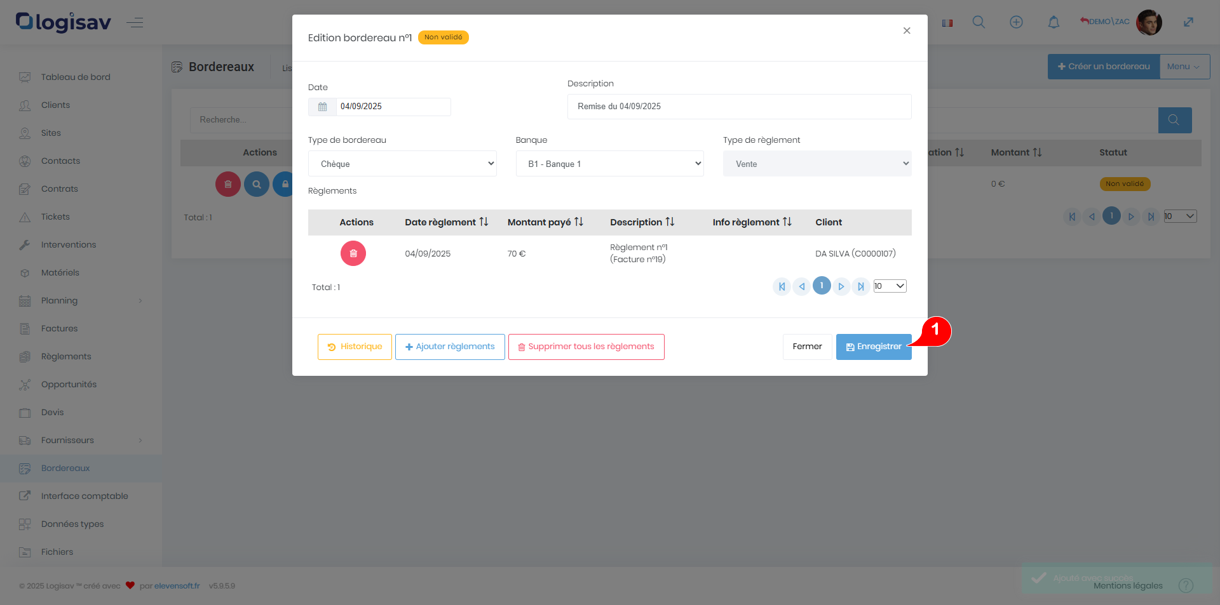Close the Edition bordereau dialog
This screenshot has height=605, width=1220.
[907, 30]
